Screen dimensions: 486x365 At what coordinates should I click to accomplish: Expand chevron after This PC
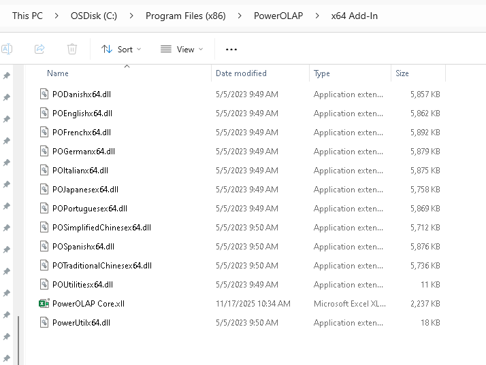[x=56, y=16]
